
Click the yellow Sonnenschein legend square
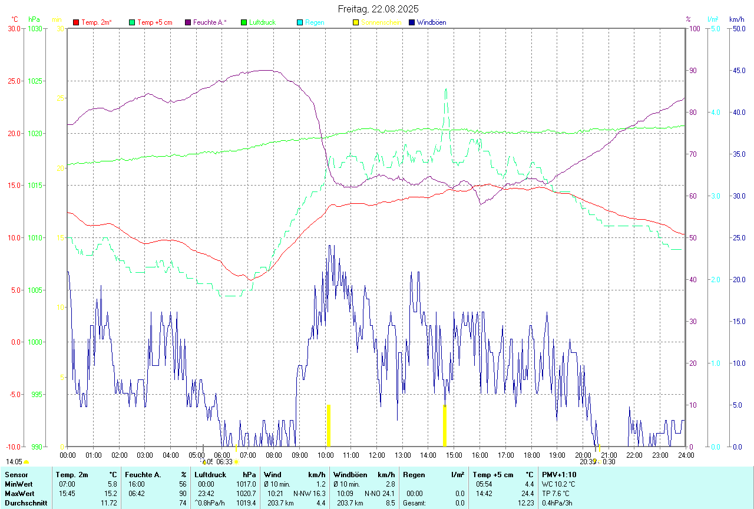pos(356,22)
